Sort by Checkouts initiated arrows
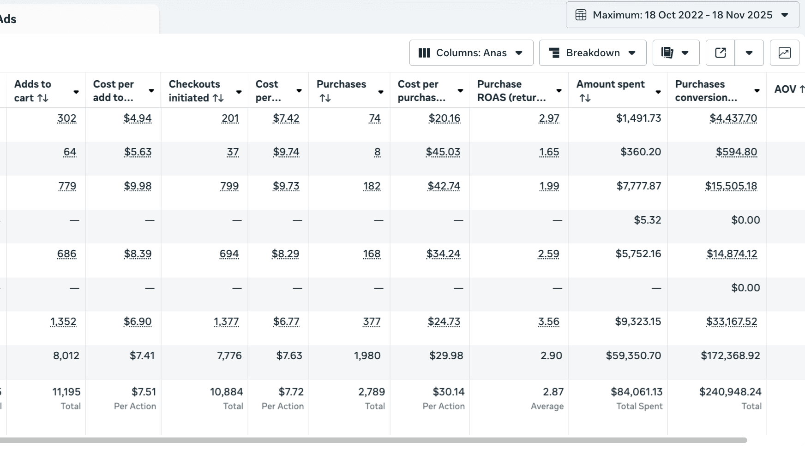The image size is (805, 449). point(218,98)
